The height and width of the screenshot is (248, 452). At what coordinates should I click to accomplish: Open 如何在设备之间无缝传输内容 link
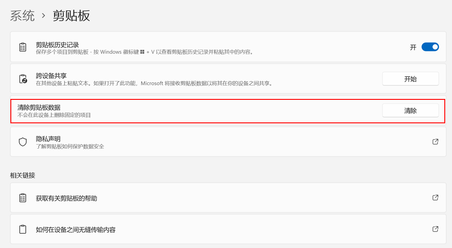coord(76,229)
